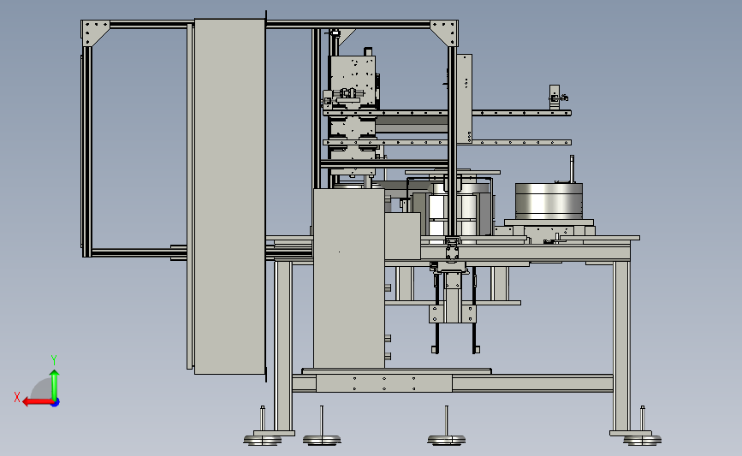The width and height of the screenshot is (742, 456).
Task: Select the leftmost leveling foot pad
Action: click(263, 441)
